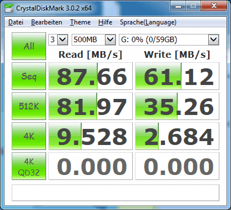231x210 pixels.
Task: Click the 4K write result 2.684
Action: coord(177,136)
